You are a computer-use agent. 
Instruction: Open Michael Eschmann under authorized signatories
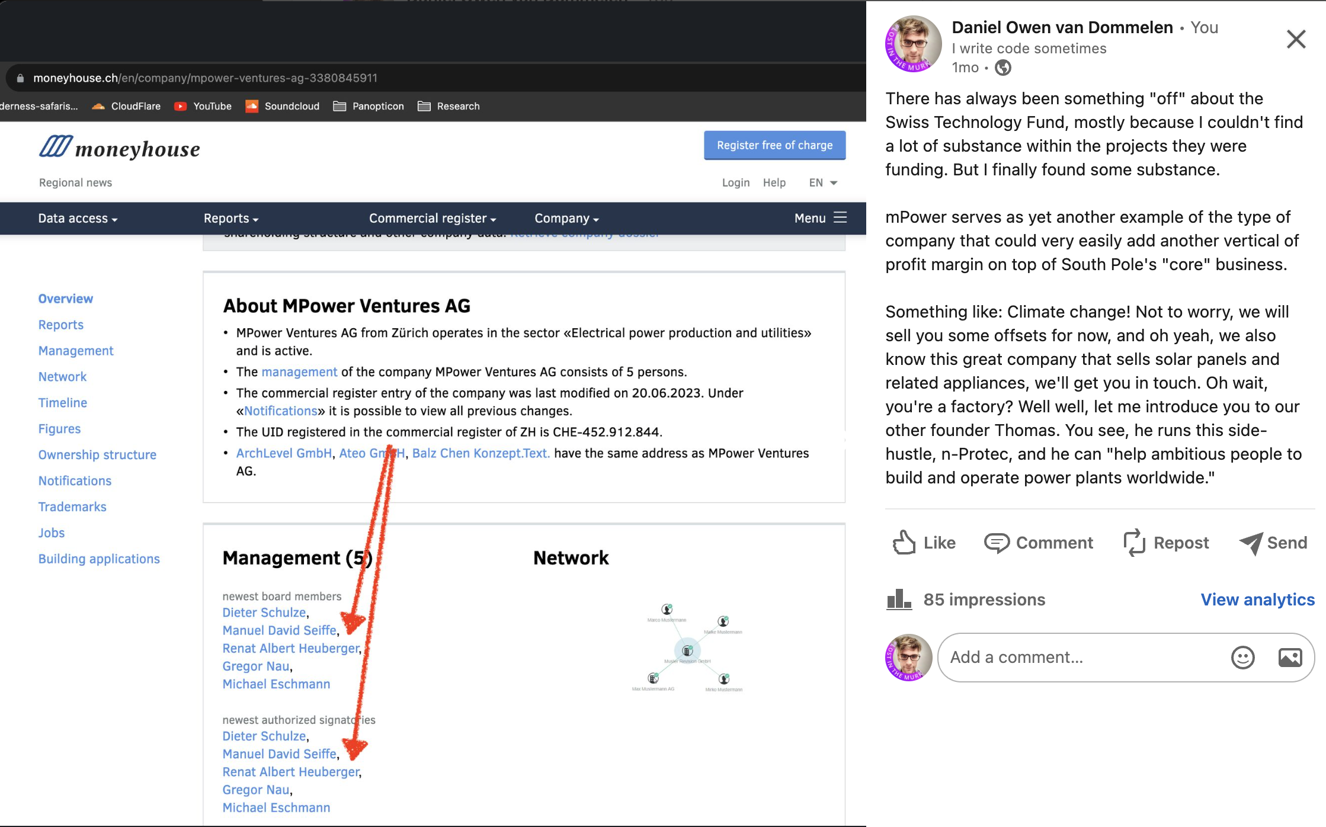[276, 807]
